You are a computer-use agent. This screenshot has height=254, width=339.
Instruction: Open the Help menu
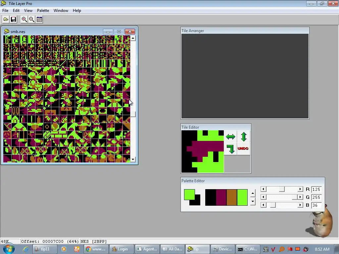[77, 10]
